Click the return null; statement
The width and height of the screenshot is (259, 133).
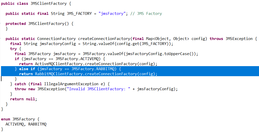point(24,99)
